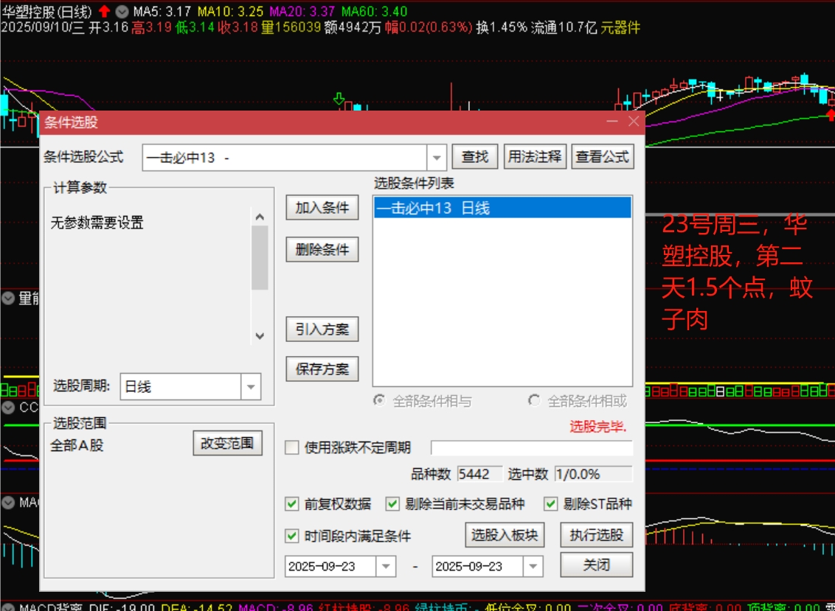Expand the 量能 indicator panel round icon
The width and height of the screenshot is (835, 611).
tap(8, 298)
